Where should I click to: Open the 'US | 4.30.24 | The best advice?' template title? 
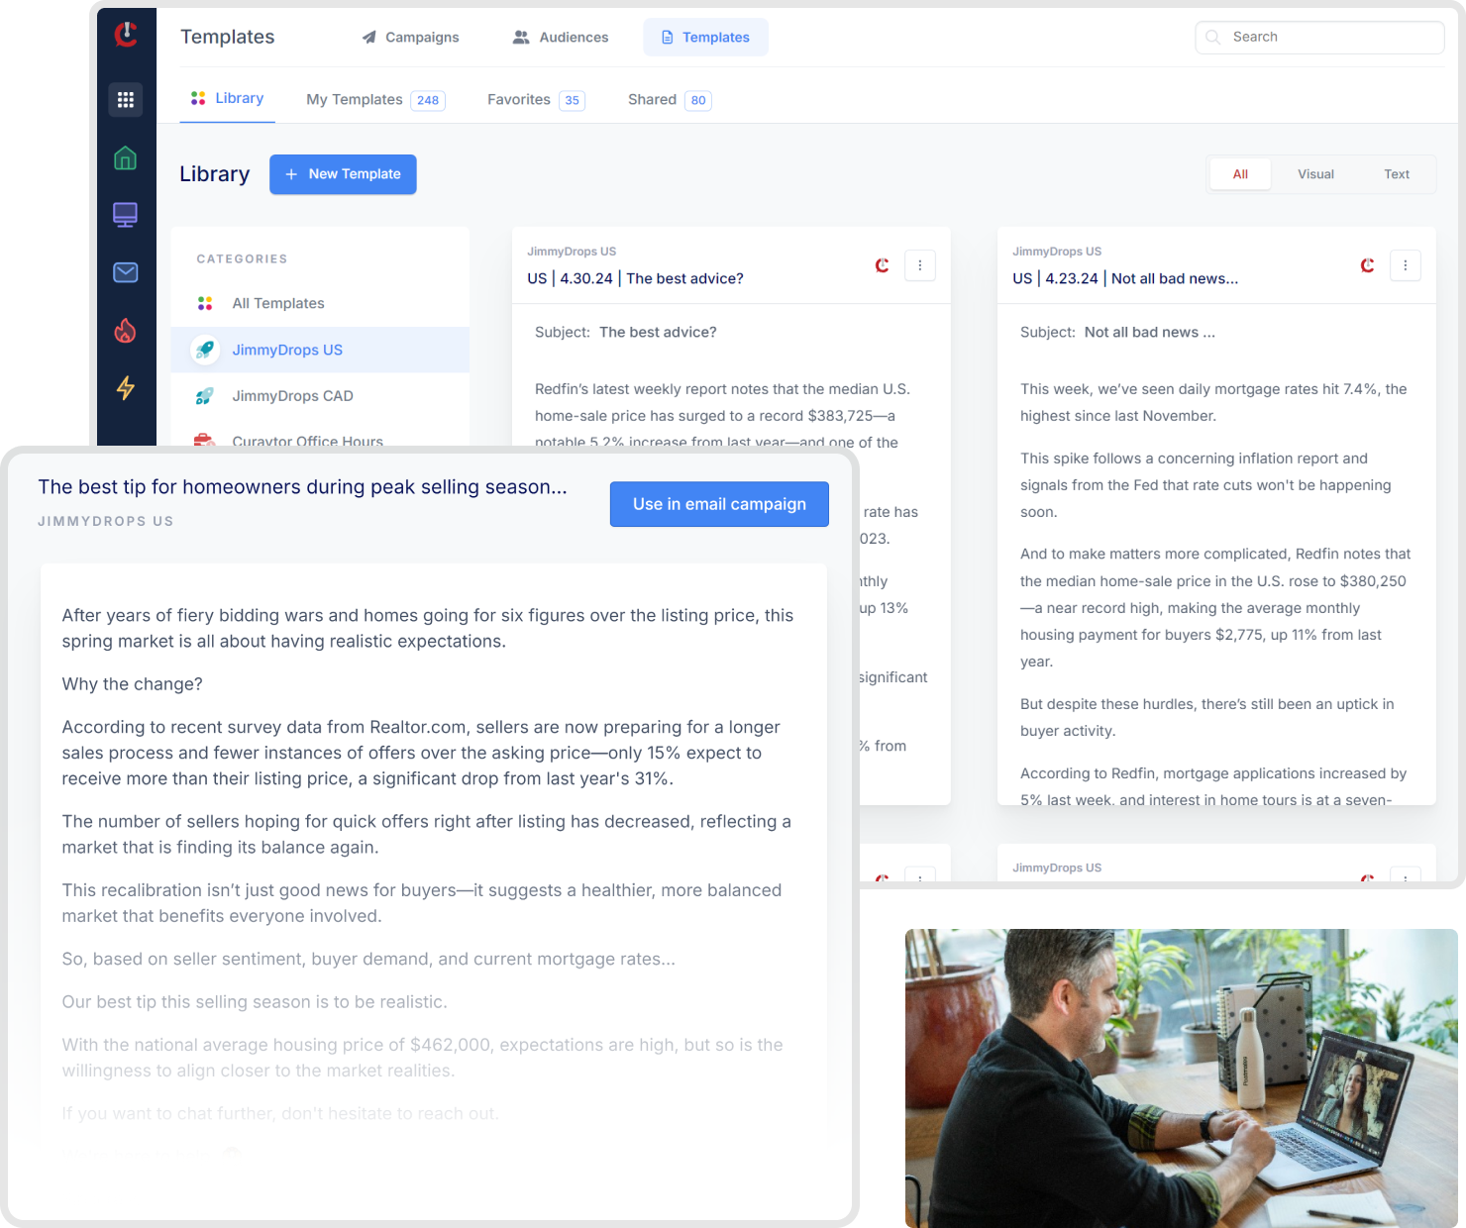[x=635, y=279]
